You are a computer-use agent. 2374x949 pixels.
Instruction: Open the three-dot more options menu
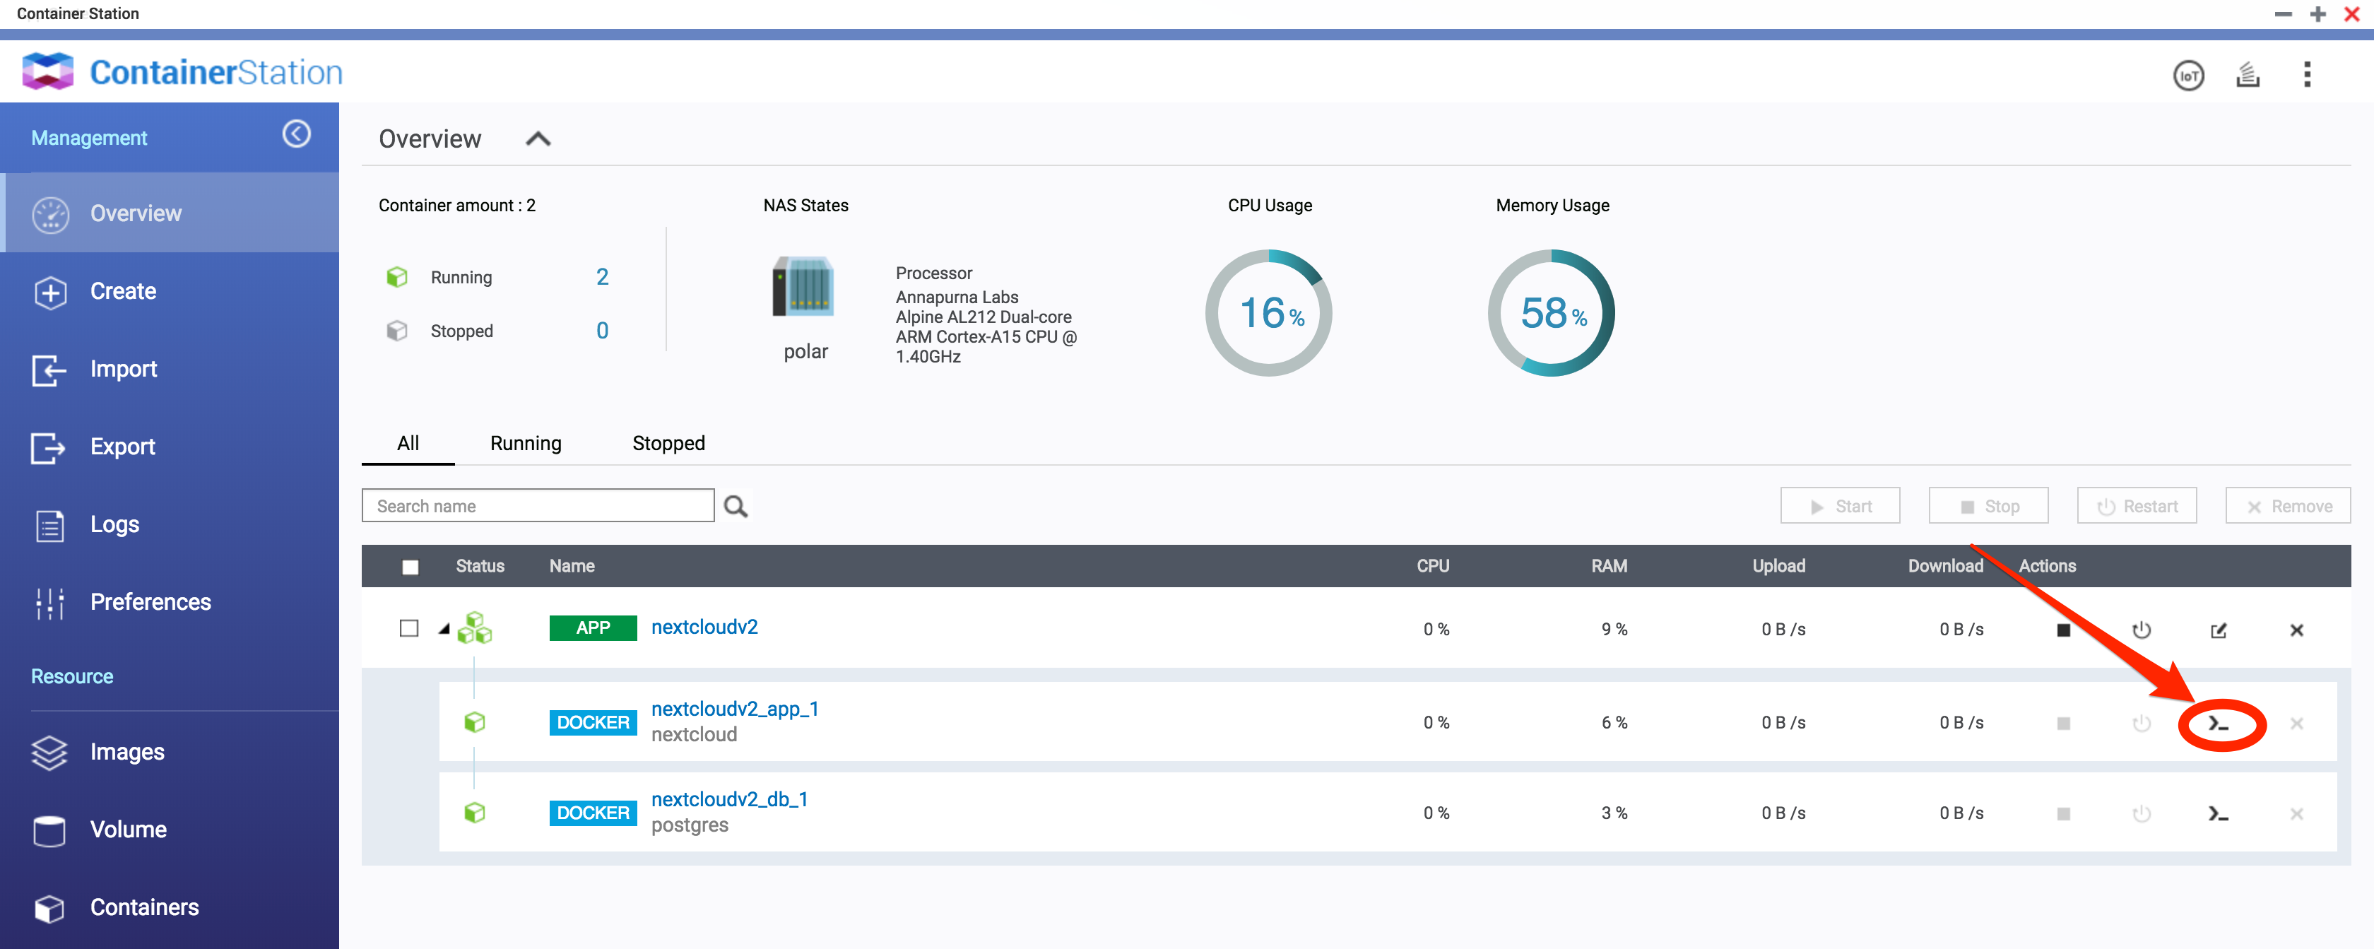pyautogui.click(x=2307, y=75)
